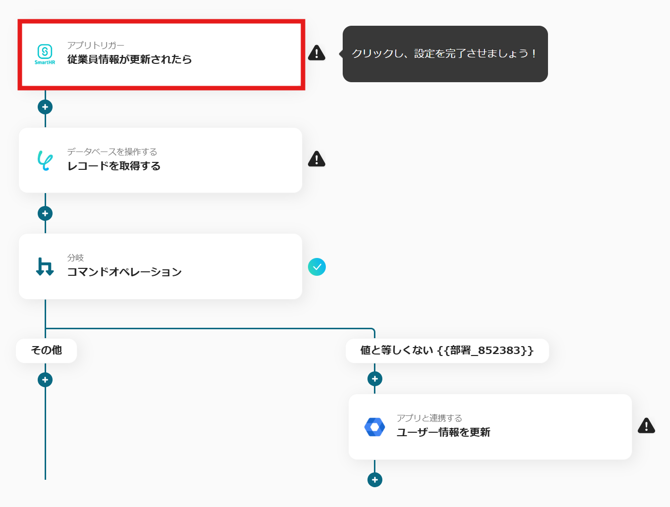Add step under the 値と等しくない branch label
The height and width of the screenshot is (507, 670).
click(375, 379)
